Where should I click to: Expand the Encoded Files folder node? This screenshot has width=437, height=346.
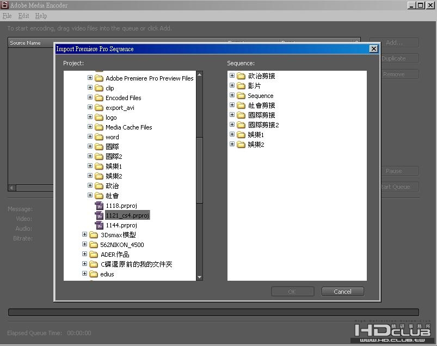coord(90,97)
